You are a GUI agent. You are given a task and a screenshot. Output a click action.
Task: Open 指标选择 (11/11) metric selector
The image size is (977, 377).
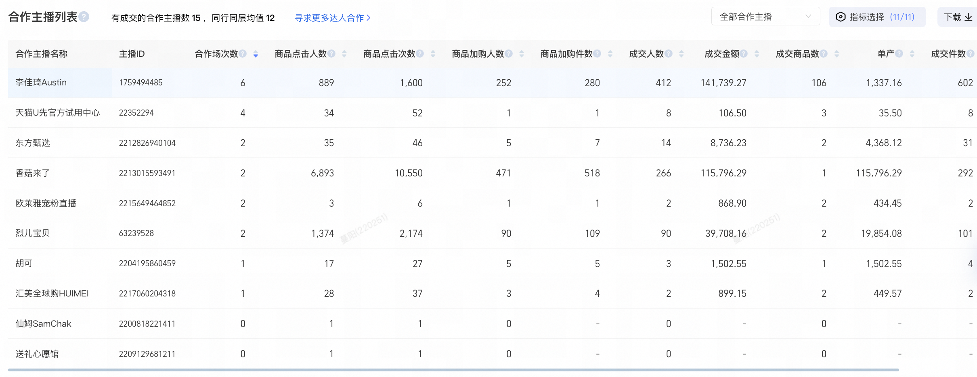click(x=877, y=17)
